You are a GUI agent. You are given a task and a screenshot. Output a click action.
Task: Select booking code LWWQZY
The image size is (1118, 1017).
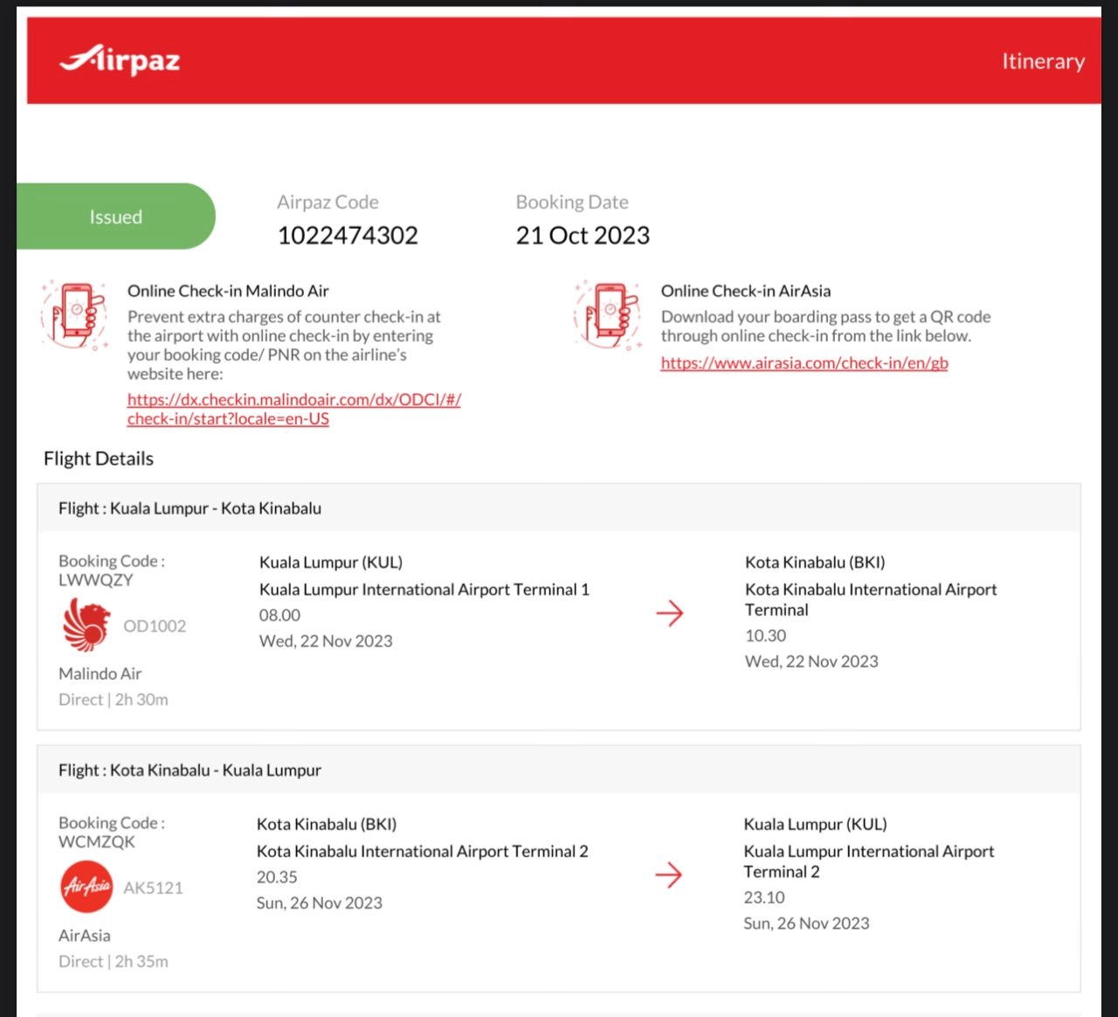[96, 580]
